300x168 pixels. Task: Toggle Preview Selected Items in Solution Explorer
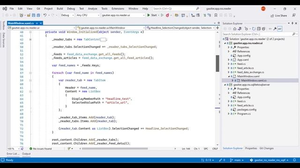click(280, 29)
